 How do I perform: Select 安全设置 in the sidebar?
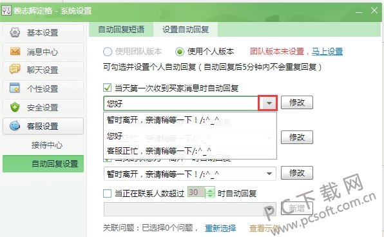point(43,107)
